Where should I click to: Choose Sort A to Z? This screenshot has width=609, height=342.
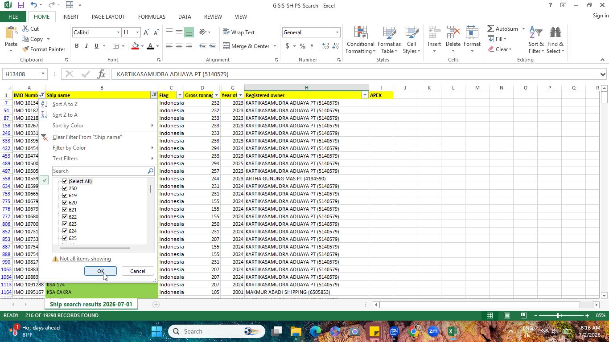point(98,104)
